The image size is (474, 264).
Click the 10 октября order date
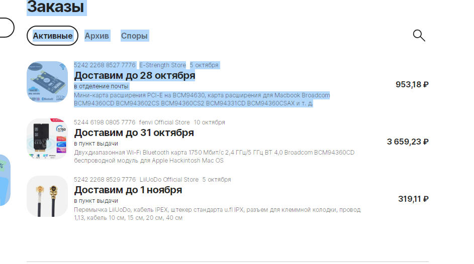(x=209, y=122)
